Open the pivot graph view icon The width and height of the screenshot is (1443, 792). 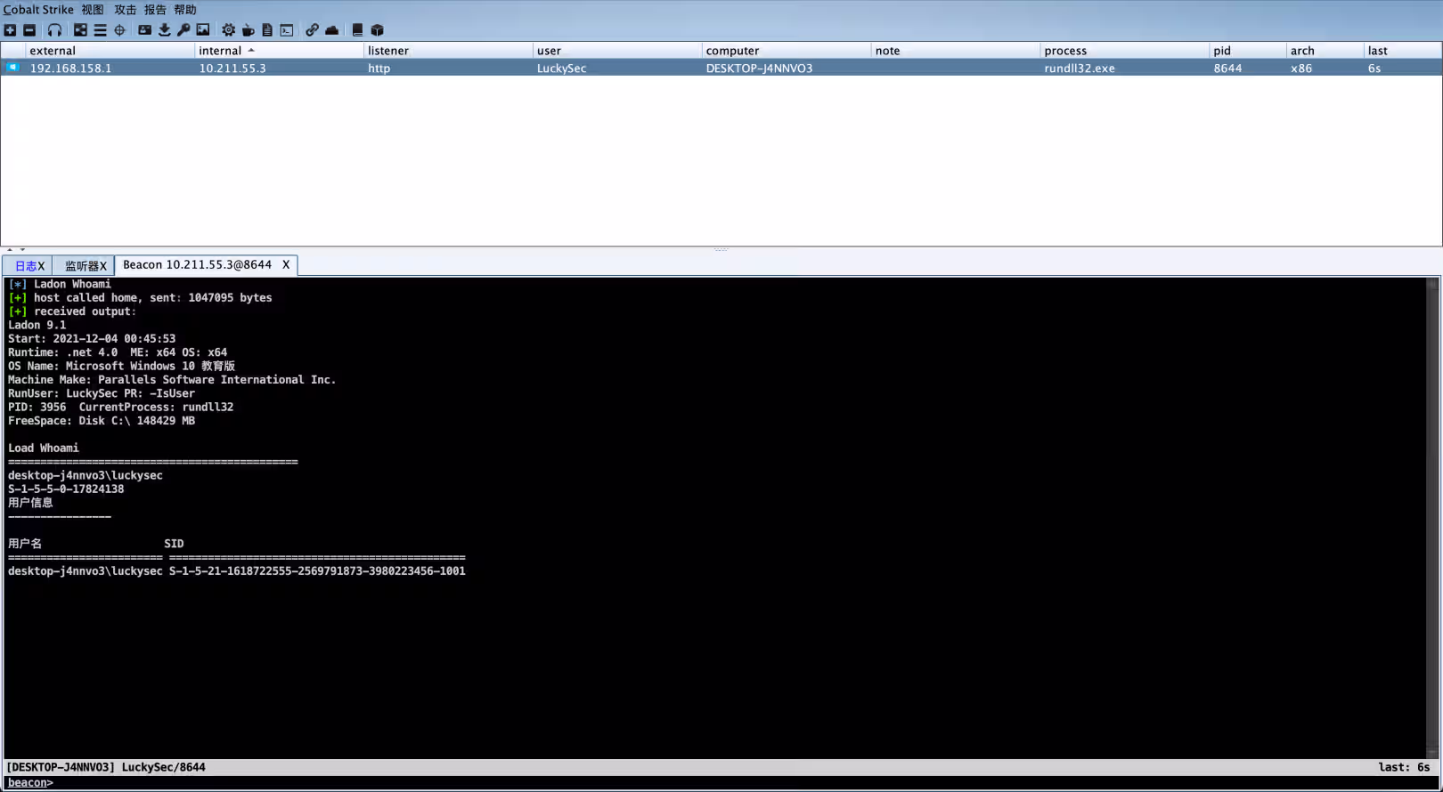[x=80, y=30]
